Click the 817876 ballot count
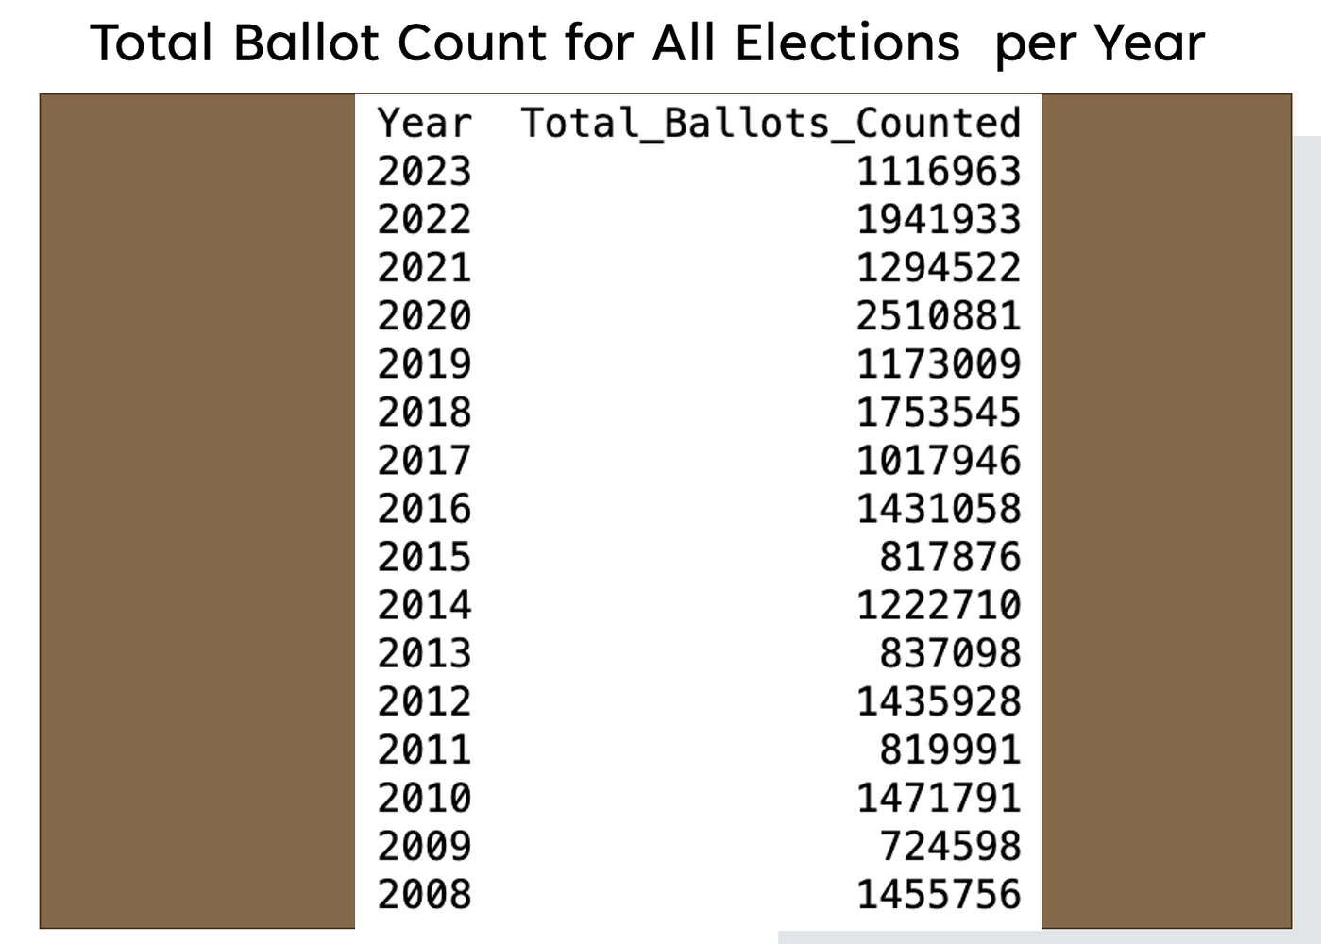The width and height of the screenshot is (1321, 944). point(950,557)
